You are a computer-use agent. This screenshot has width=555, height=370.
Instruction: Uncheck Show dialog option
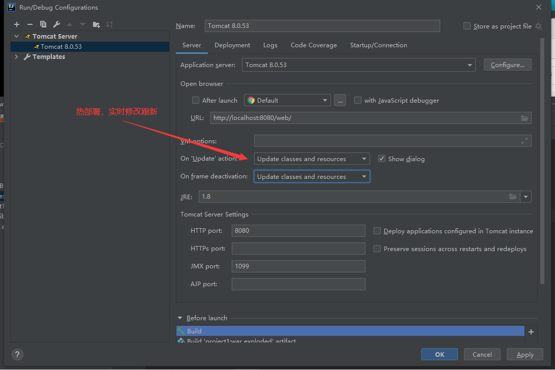point(382,159)
